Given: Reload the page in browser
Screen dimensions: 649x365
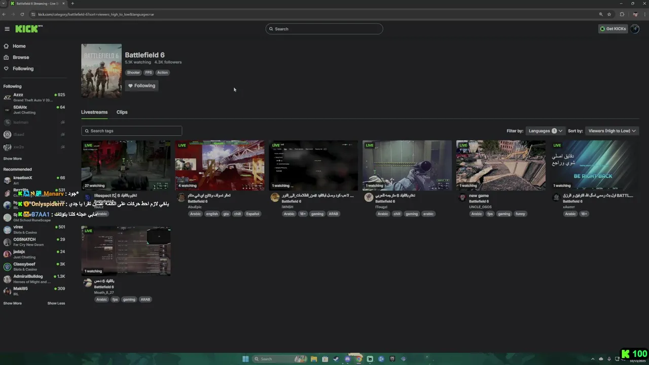Looking at the screenshot, I should tap(22, 14).
